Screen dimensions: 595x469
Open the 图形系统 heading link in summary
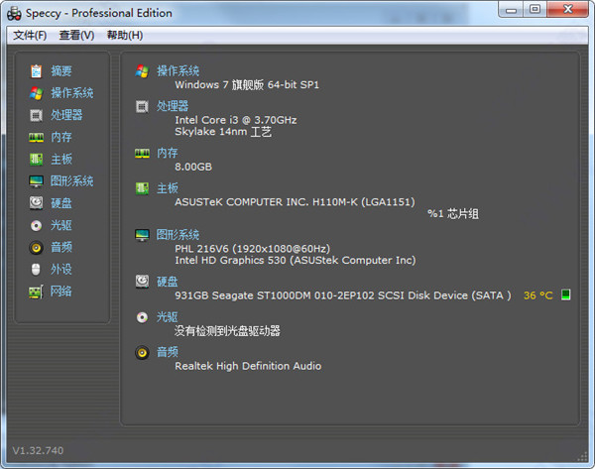[x=178, y=235]
